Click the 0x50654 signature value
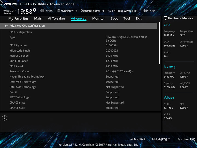This screenshot has width=197, height=148. click(x=111, y=45)
